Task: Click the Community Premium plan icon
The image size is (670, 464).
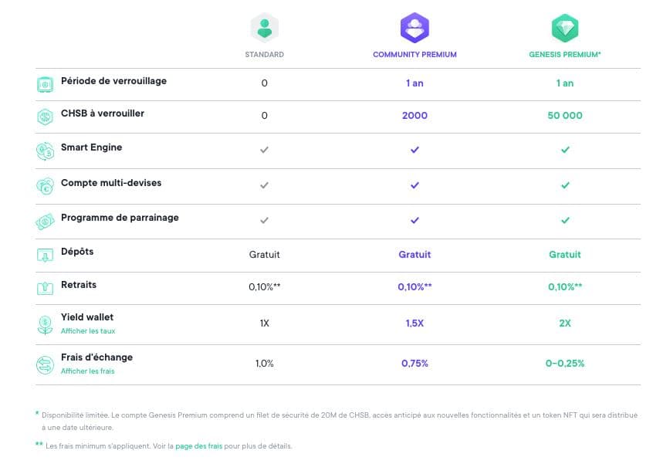Action: click(415, 28)
